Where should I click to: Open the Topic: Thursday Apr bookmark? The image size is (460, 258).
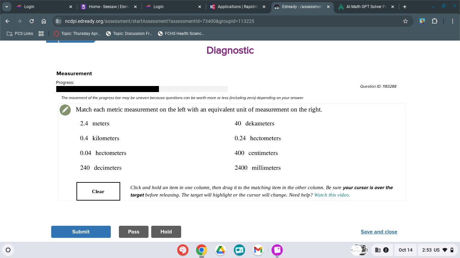[77, 34]
